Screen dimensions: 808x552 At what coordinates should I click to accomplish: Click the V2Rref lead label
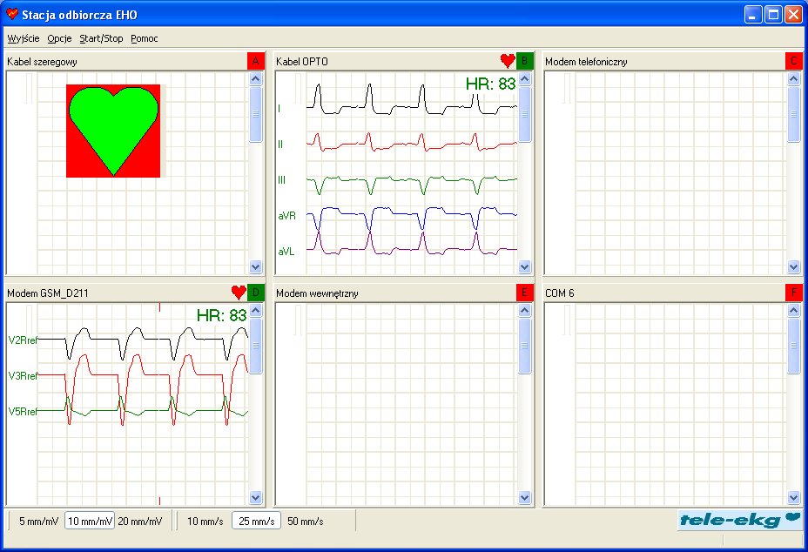(x=23, y=340)
